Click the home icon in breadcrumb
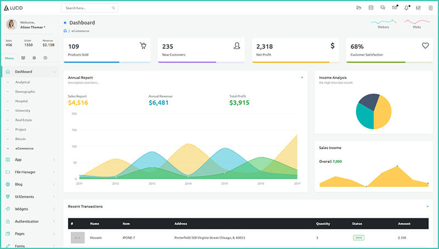This screenshot has height=249, width=439. pyautogui.click(x=65, y=31)
